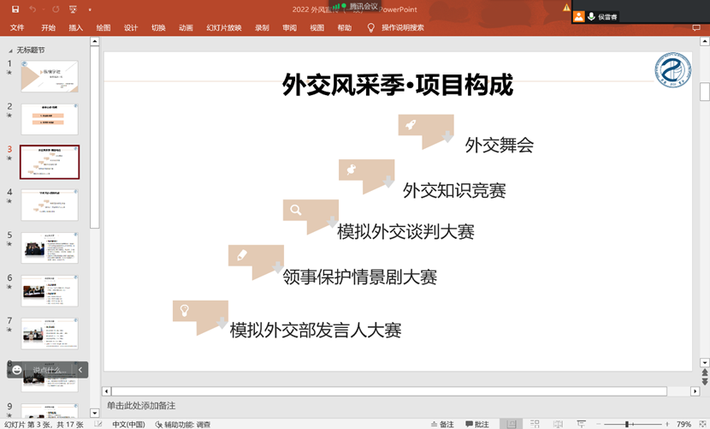
Task: Toggle the 备注 notes button
Action: click(442, 424)
